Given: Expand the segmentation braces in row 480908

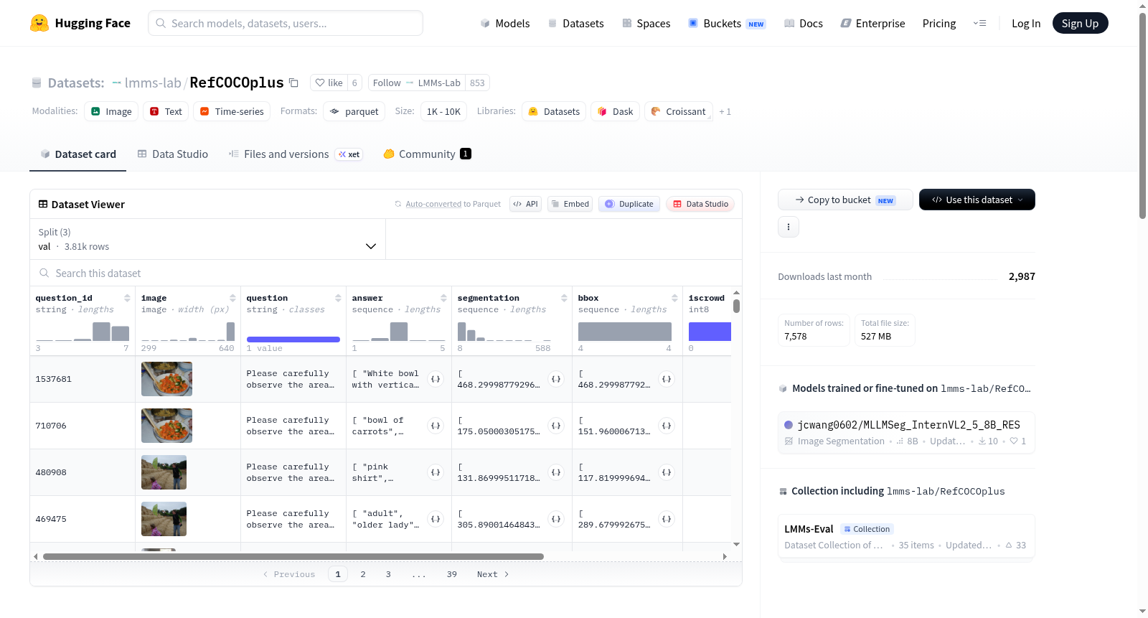Looking at the screenshot, I should [556, 472].
